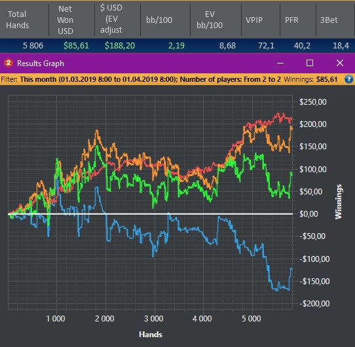Click the 3 000 x-axis label
355x347 pixels.
pyautogui.click(x=153, y=319)
